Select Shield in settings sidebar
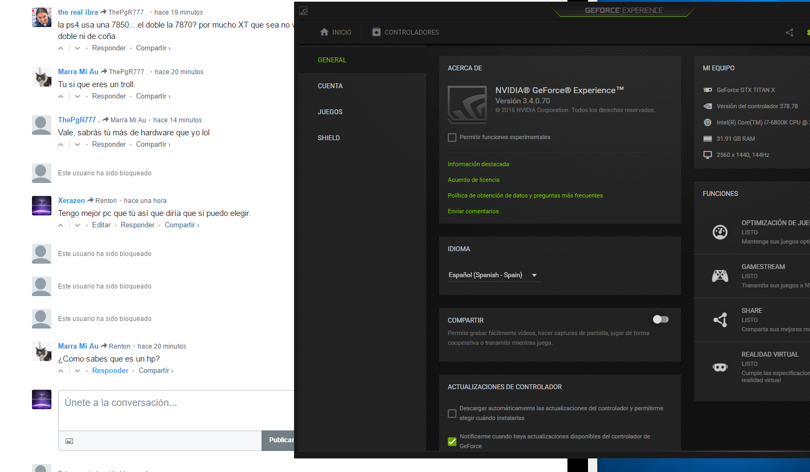This screenshot has width=810, height=472. (x=329, y=138)
